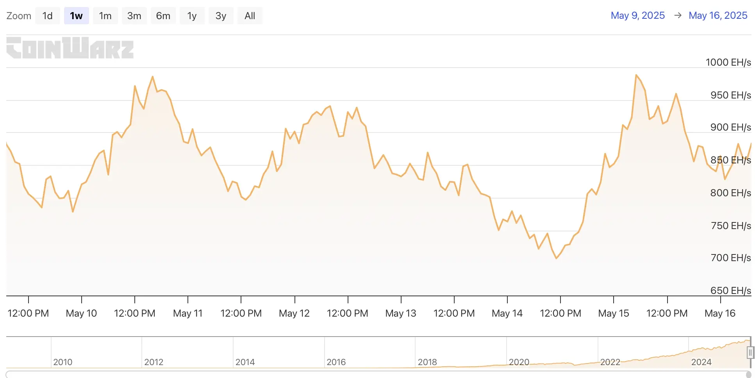Click the scrollbar thumb at far right
This screenshot has width=755, height=378.
(x=748, y=375)
